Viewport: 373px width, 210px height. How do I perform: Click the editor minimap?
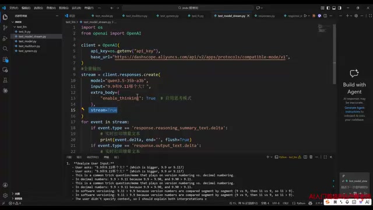324,29
